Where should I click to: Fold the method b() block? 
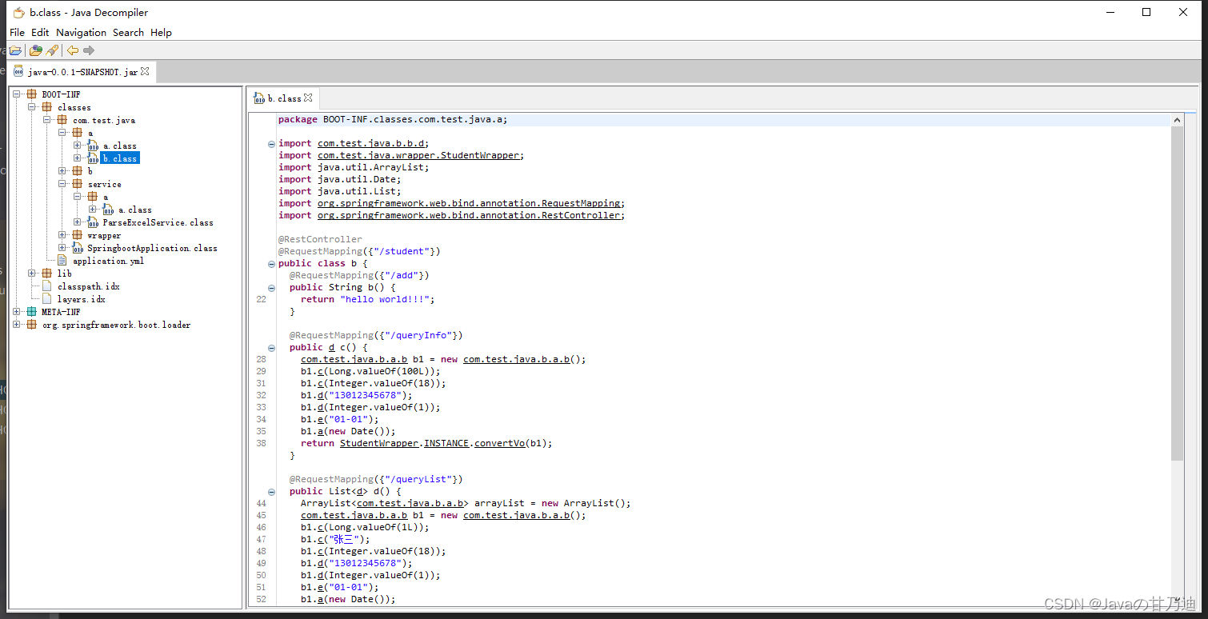[271, 288]
